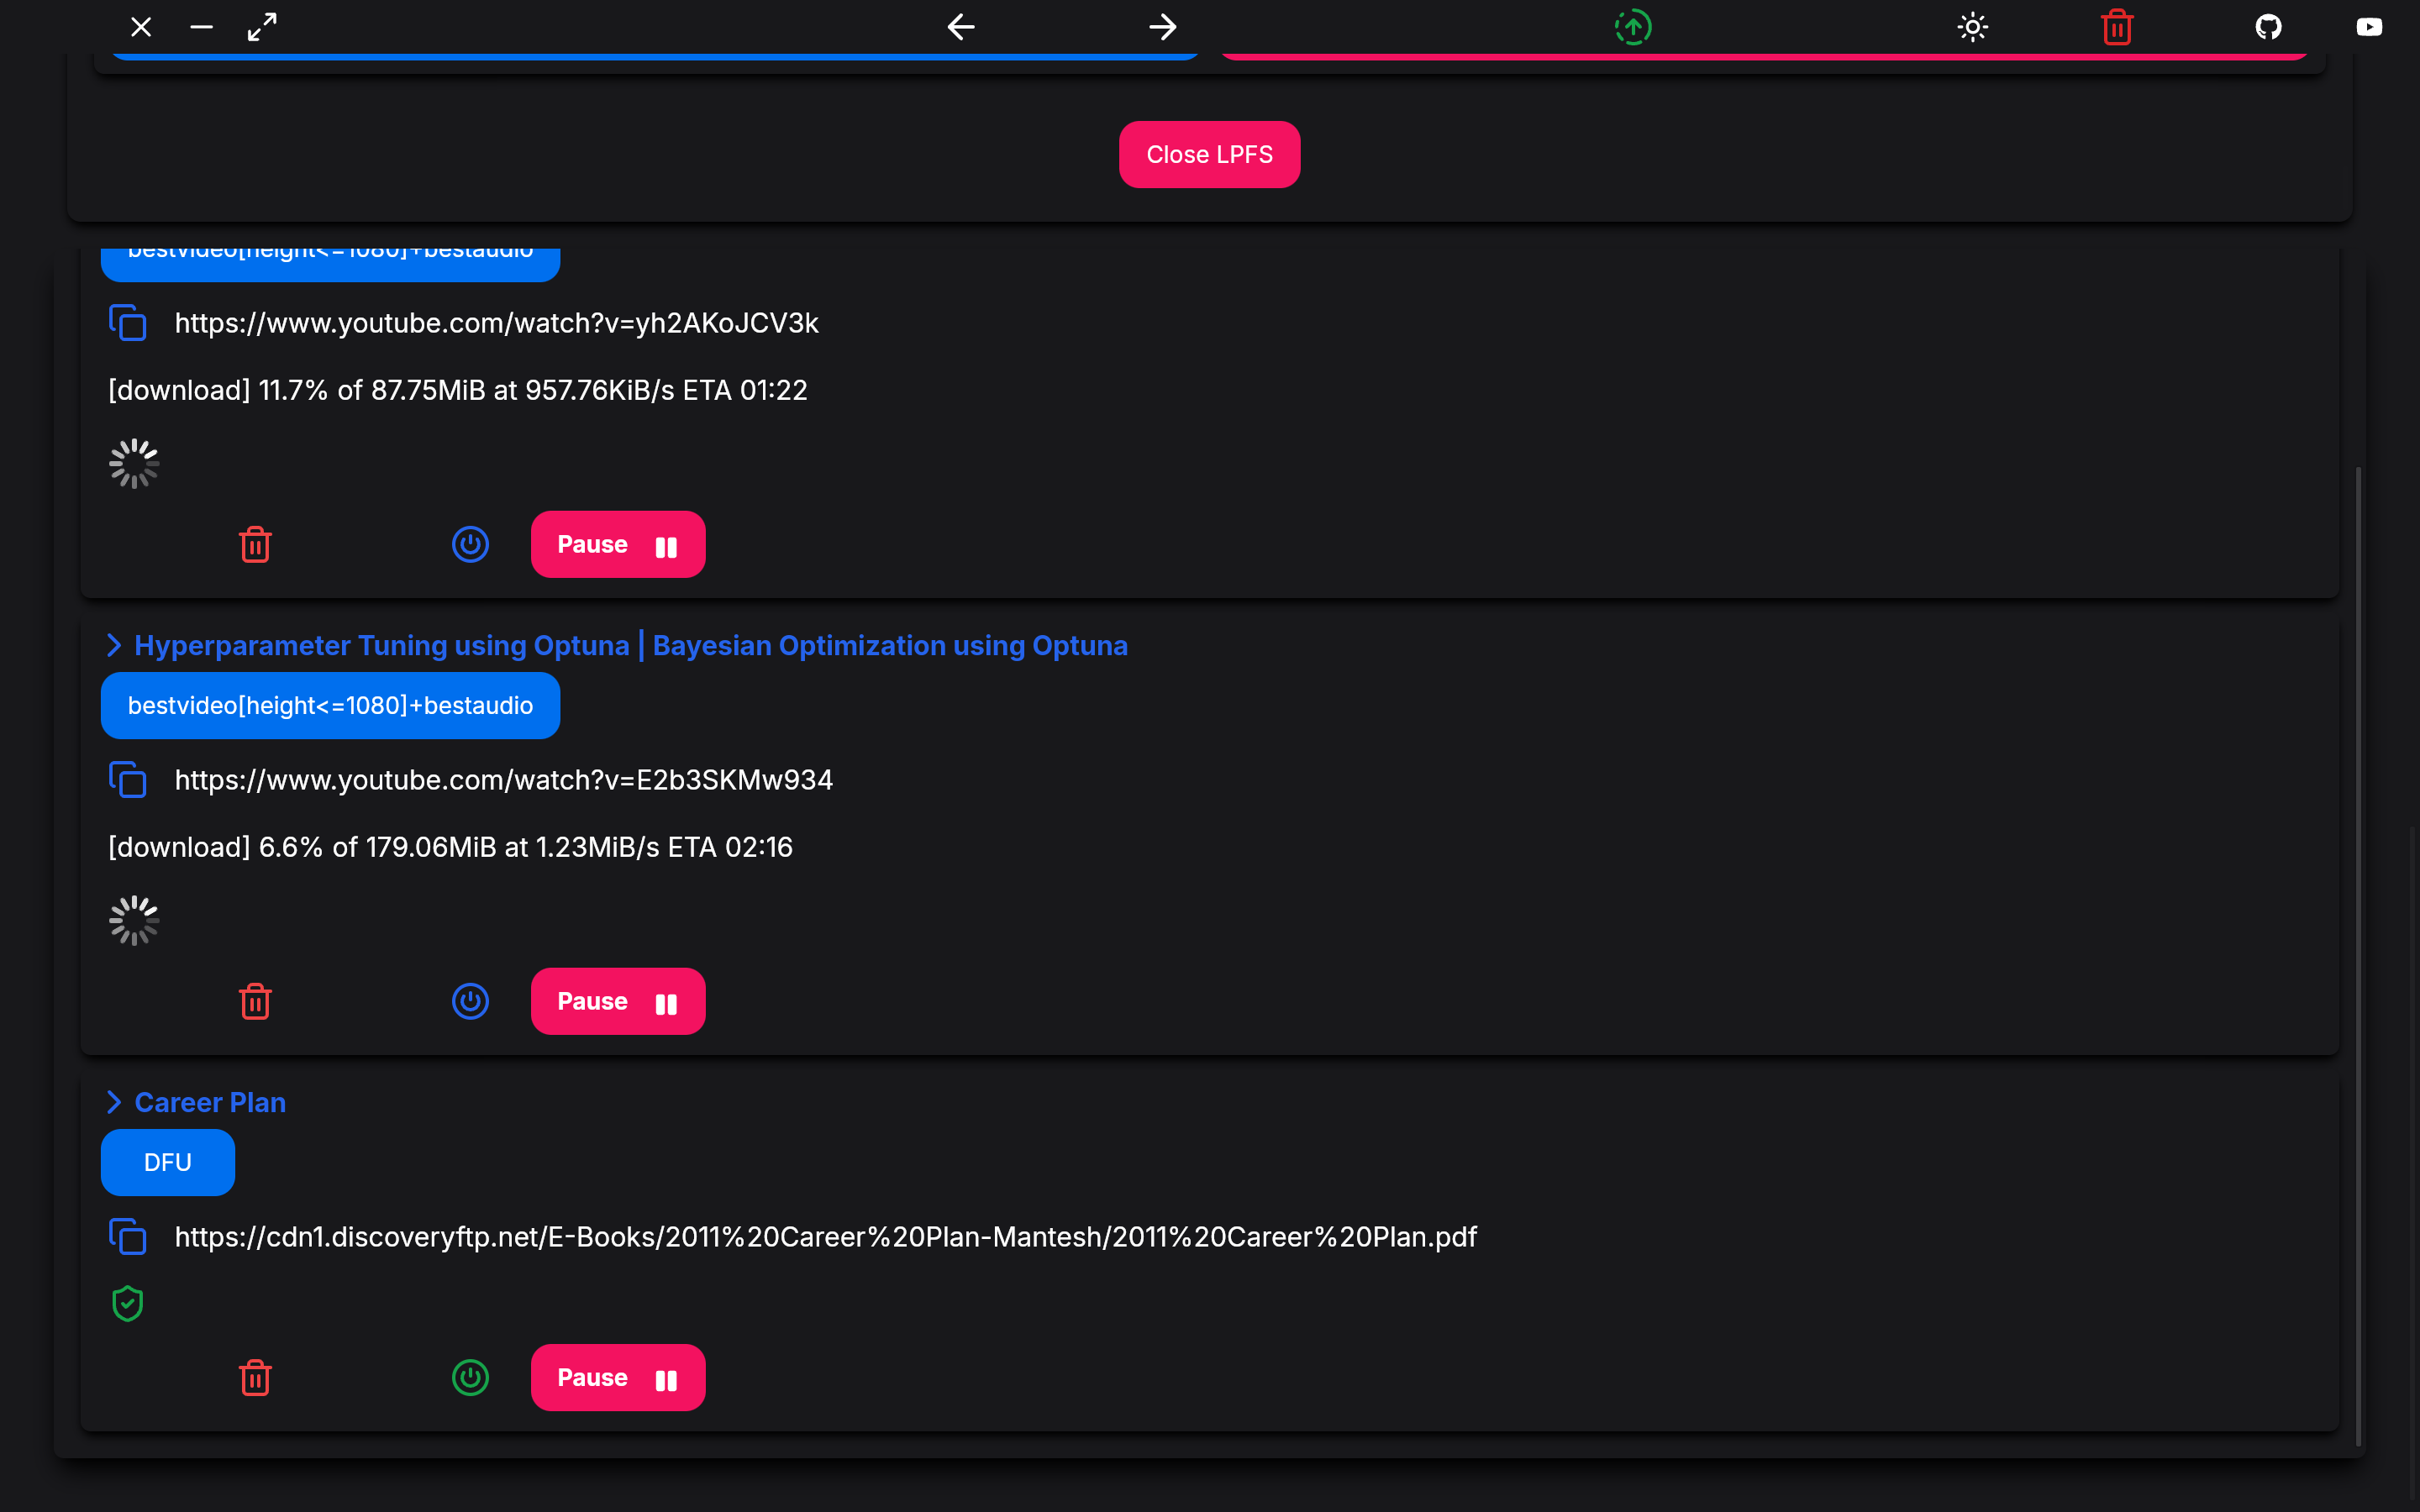Click the top-bar red trash icon

(2117, 27)
